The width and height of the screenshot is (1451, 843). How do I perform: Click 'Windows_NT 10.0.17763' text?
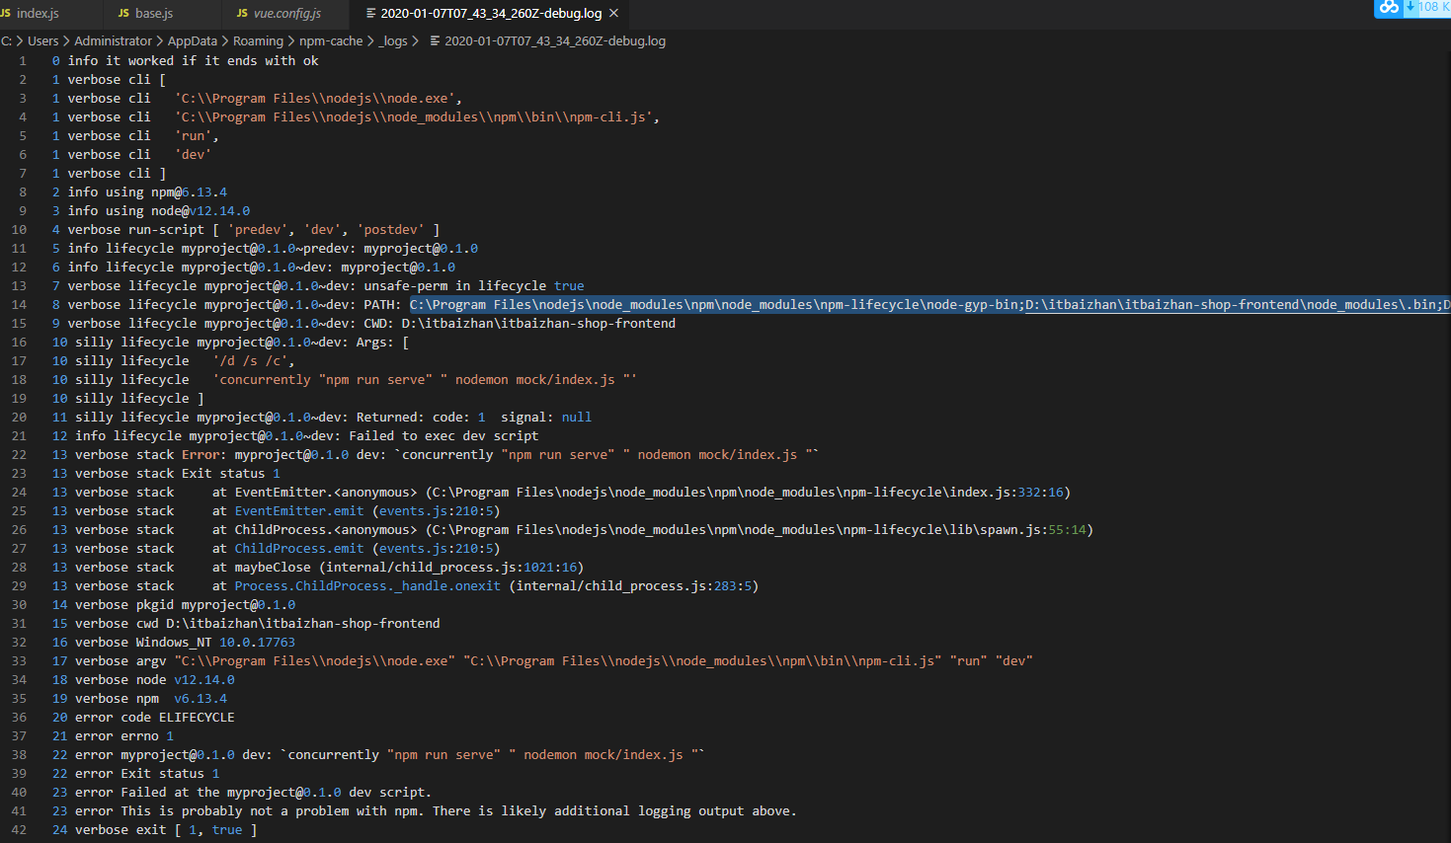[x=215, y=643]
